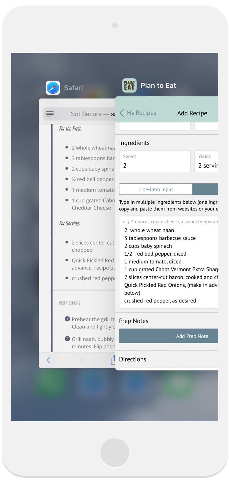Image resolution: width=229 pixels, height=480 pixels.
Task: Tap the Plan to Eat app title
Action: point(158,85)
